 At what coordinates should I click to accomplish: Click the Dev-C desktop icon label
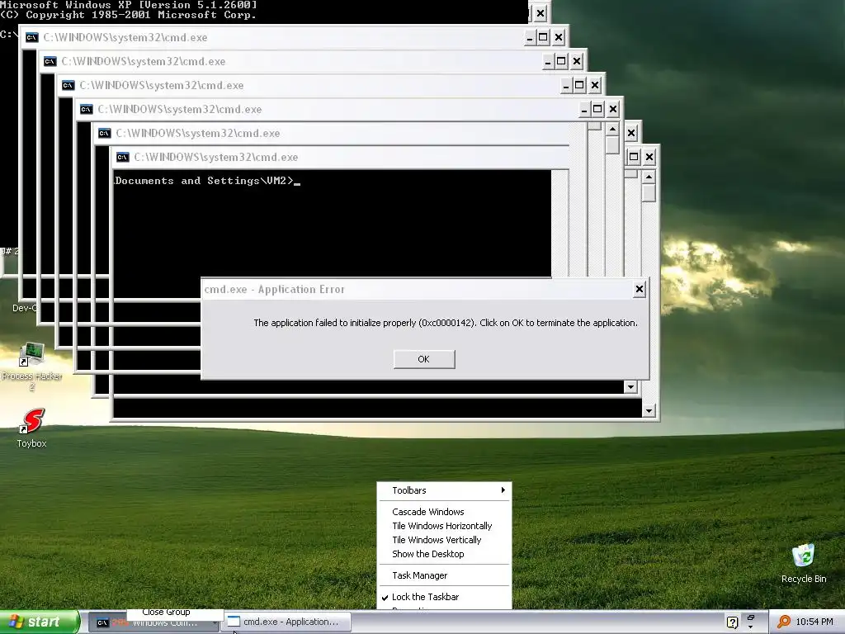25,308
